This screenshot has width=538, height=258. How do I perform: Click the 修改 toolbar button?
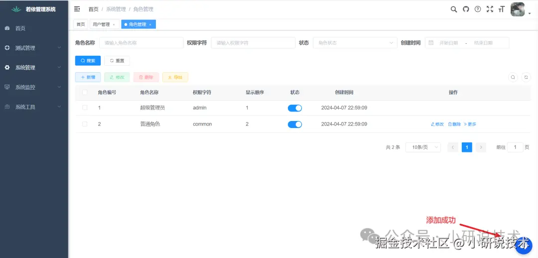coord(117,77)
